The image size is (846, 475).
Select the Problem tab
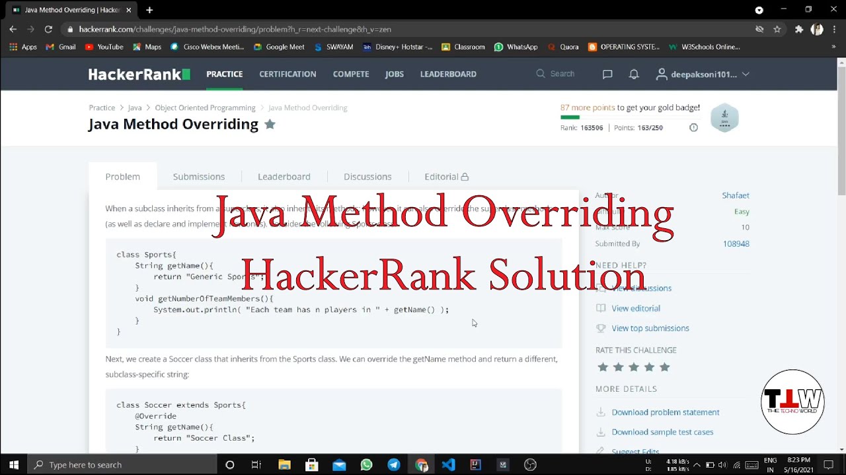click(x=123, y=177)
